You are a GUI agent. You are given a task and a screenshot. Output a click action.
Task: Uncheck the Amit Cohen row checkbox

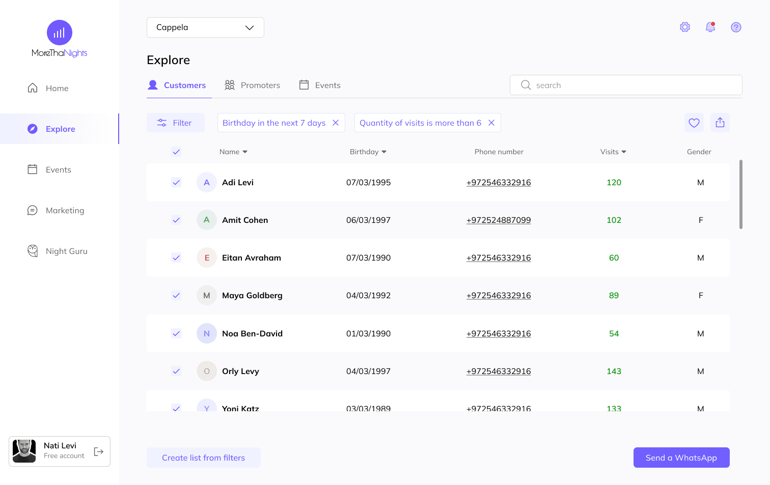pos(176,220)
